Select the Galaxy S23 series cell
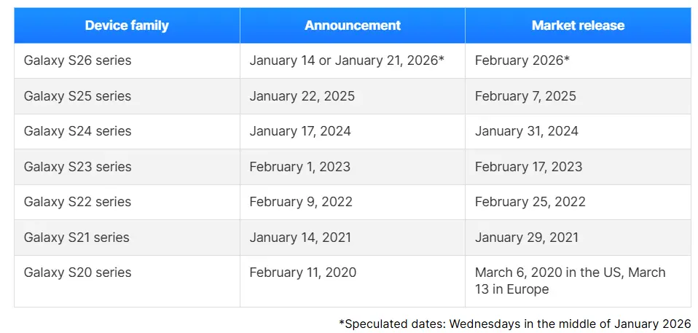 78,167
